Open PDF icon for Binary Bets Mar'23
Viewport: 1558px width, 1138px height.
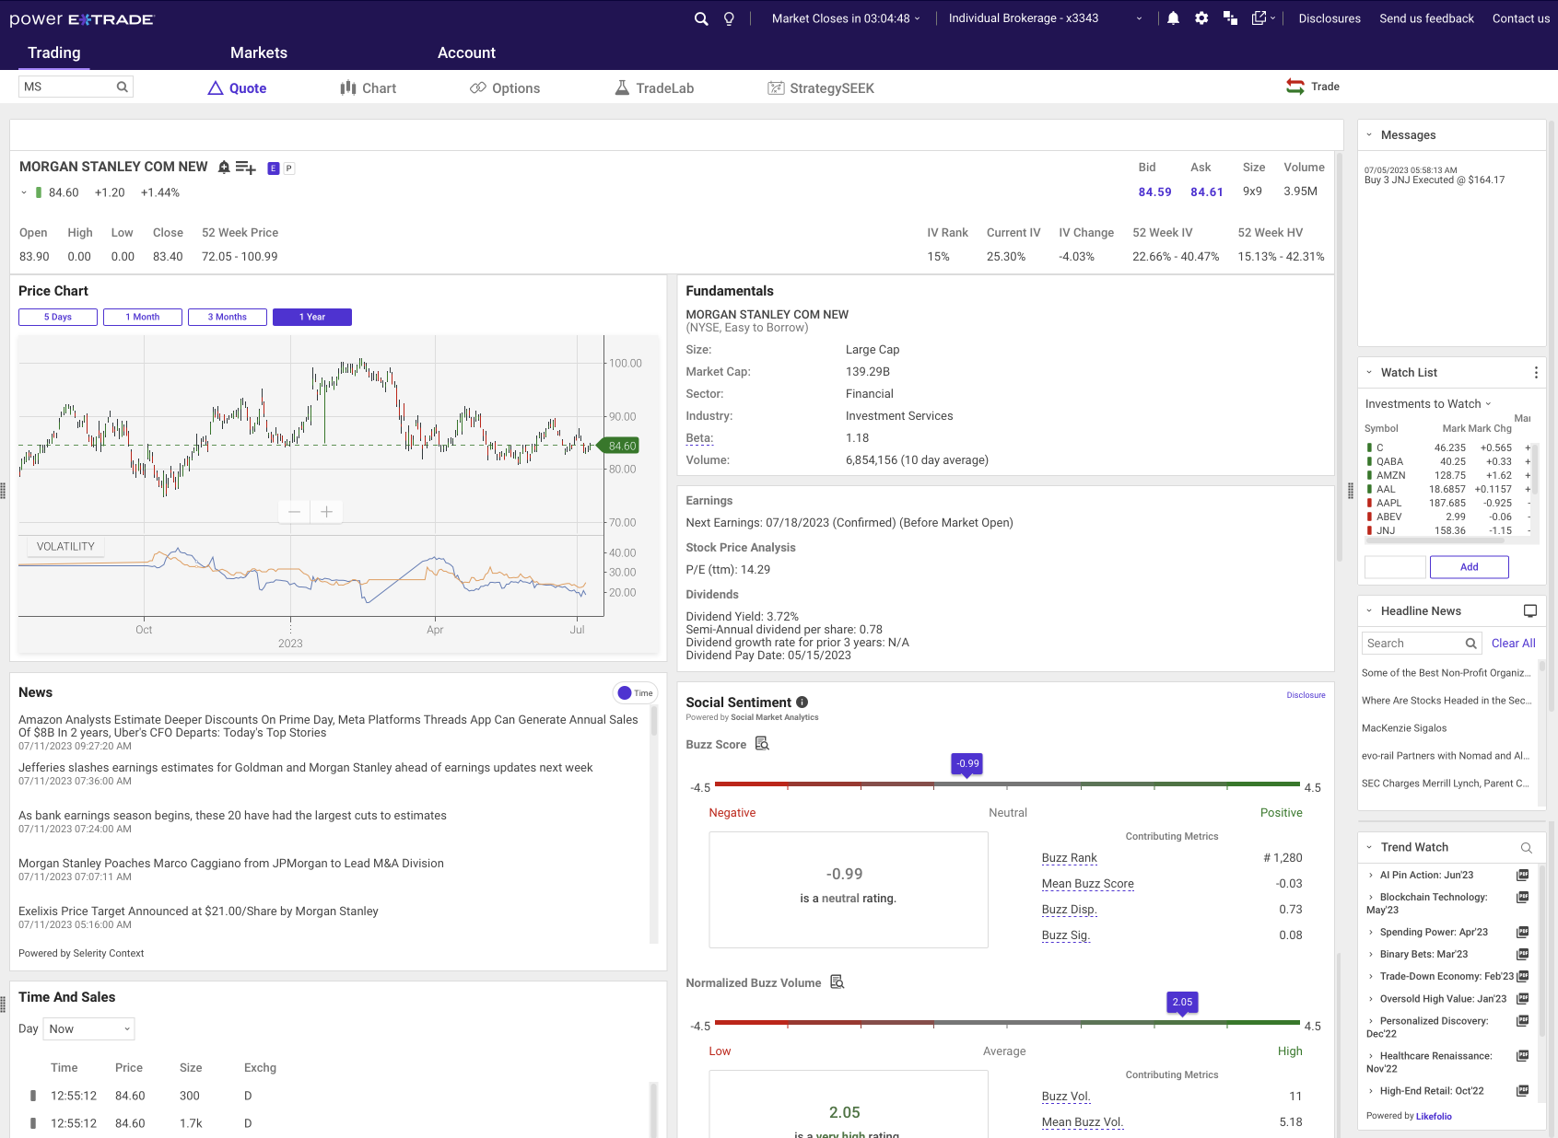[x=1523, y=954]
